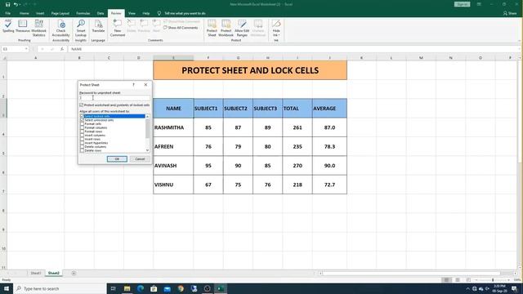
Task: Select the cell containing RASHMITHA
Action: (x=173, y=127)
